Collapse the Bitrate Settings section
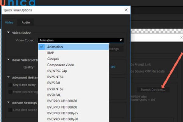183x122 pixels. point(9,102)
